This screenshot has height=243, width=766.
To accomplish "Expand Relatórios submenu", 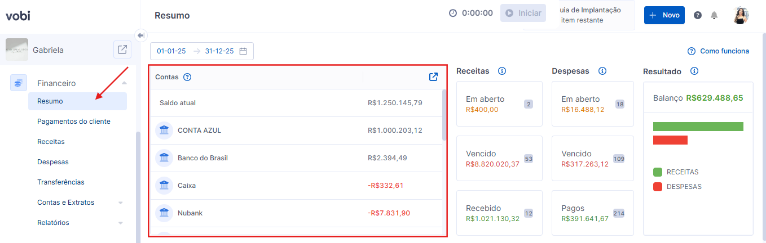I will [120, 223].
